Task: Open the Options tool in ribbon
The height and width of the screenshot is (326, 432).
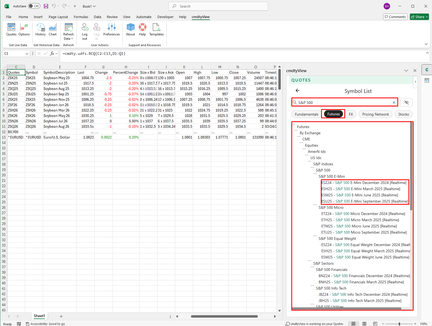Action: [24, 30]
